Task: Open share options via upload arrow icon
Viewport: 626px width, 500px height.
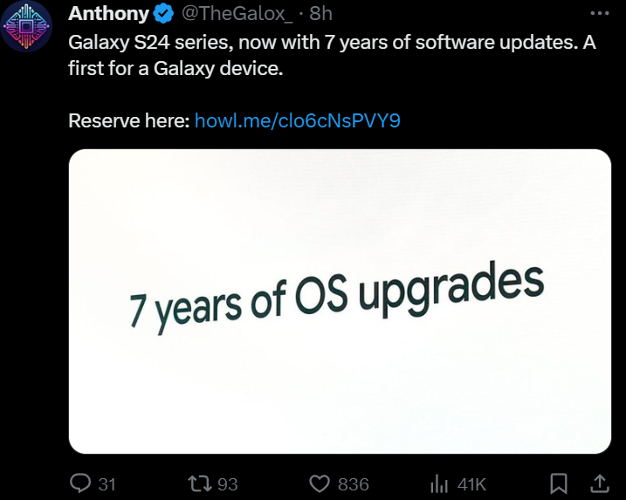Action: [x=600, y=483]
